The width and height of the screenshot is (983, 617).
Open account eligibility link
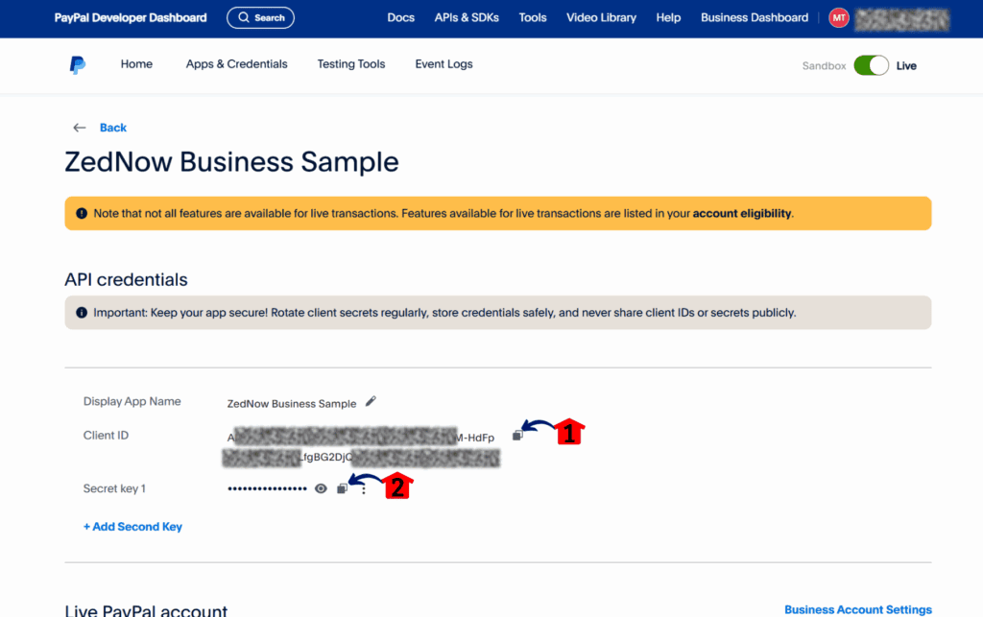tap(742, 214)
